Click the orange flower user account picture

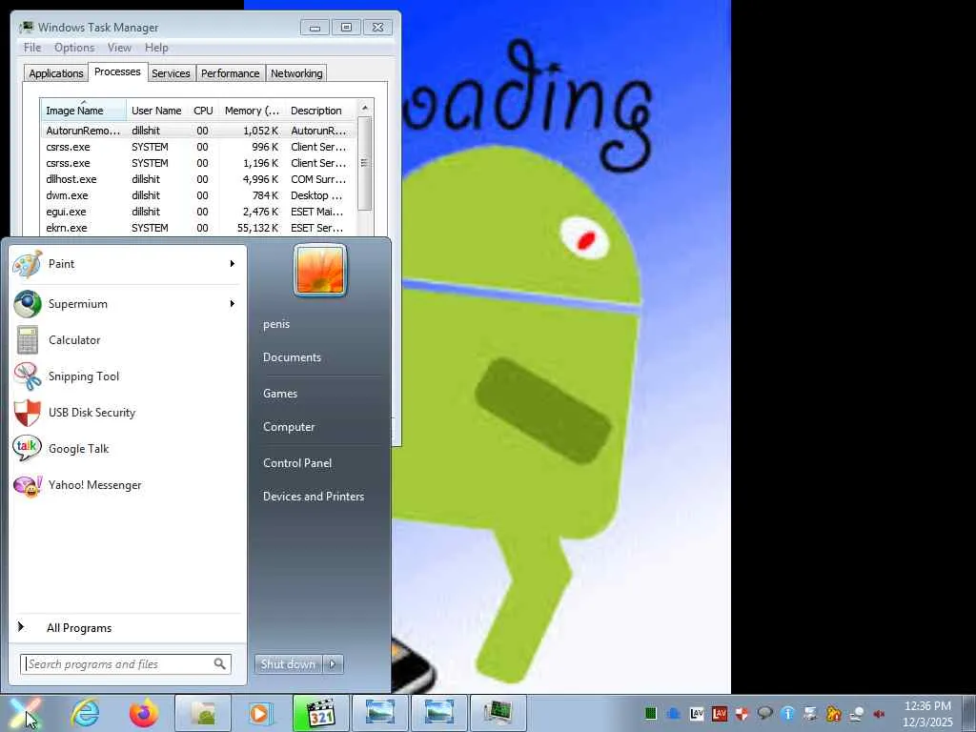[320, 270]
